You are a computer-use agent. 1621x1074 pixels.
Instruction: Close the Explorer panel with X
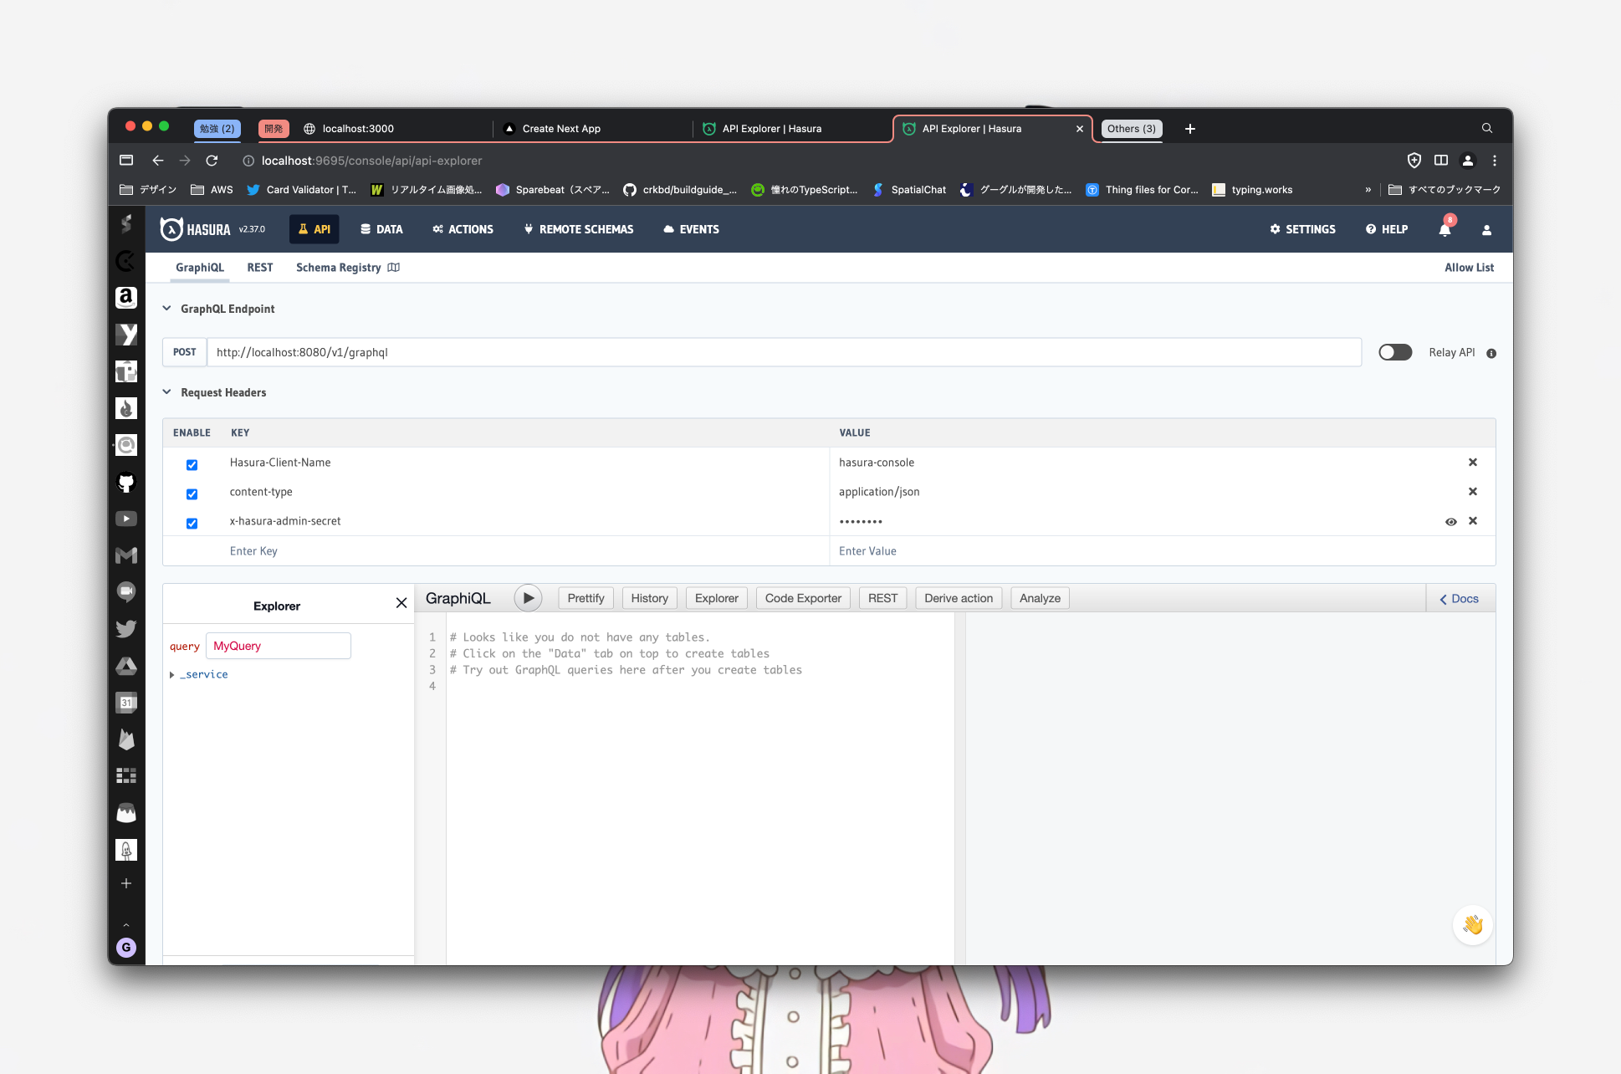[401, 603]
